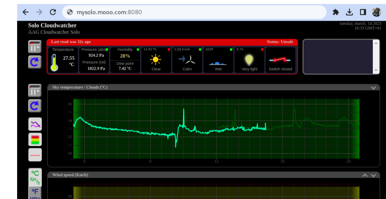Go back to the previous browser page
The height and width of the screenshot is (199, 386).
[25, 12]
